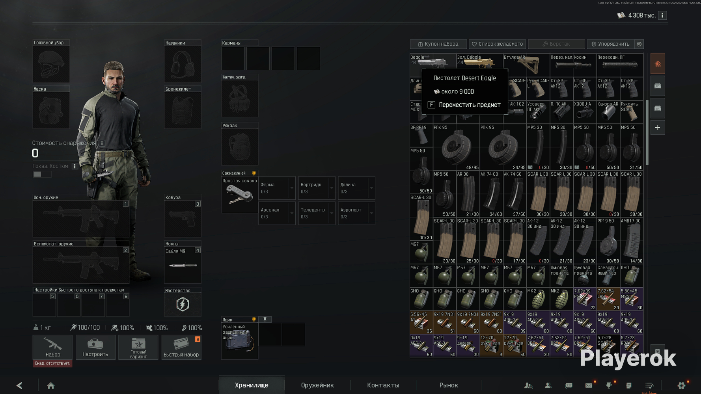The height and width of the screenshot is (394, 701).
Task: Expand the Арсенал key slot dropdown
Action: point(292,214)
